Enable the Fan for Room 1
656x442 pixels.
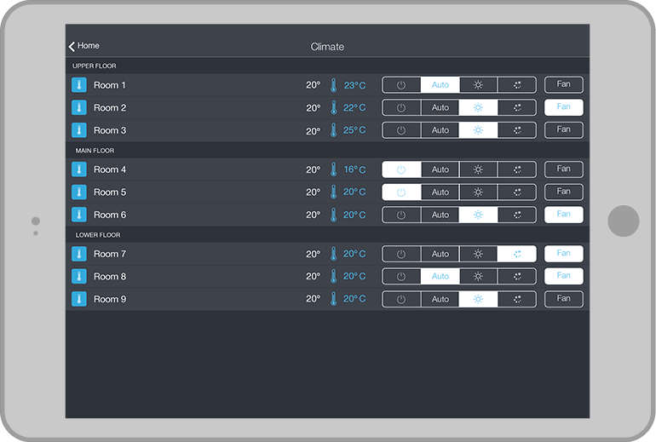click(563, 85)
